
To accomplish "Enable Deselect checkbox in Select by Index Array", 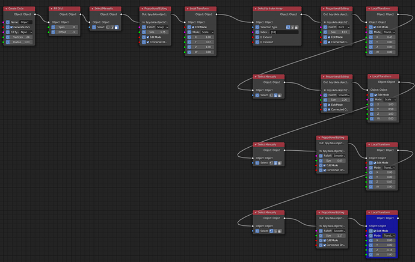I will [261, 42].
